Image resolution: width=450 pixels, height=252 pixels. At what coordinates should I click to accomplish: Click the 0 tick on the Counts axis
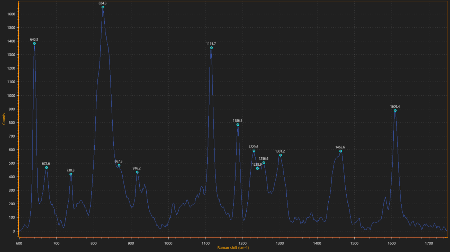[14, 231]
